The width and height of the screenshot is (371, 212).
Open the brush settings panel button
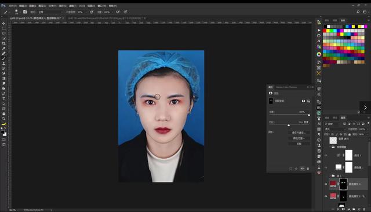pos(25,12)
